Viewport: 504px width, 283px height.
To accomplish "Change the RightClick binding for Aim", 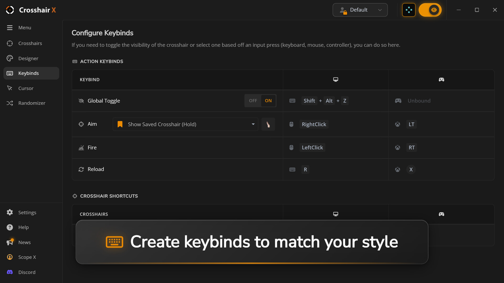I will coord(314,124).
